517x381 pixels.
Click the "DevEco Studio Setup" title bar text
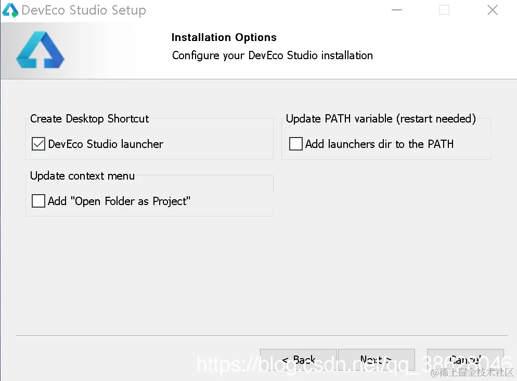(x=83, y=10)
